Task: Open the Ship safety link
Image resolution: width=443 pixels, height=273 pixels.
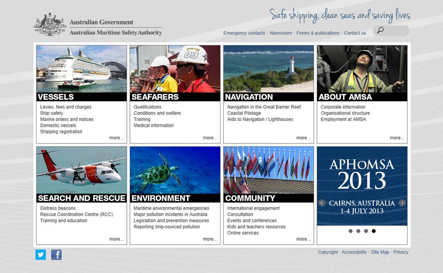Action: (51, 113)
